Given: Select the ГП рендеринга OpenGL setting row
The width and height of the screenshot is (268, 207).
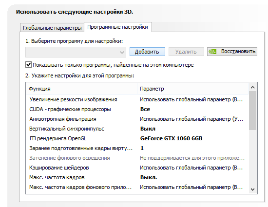Looking at the screenshot, I should pyautogui.click(x=137, y=138).
